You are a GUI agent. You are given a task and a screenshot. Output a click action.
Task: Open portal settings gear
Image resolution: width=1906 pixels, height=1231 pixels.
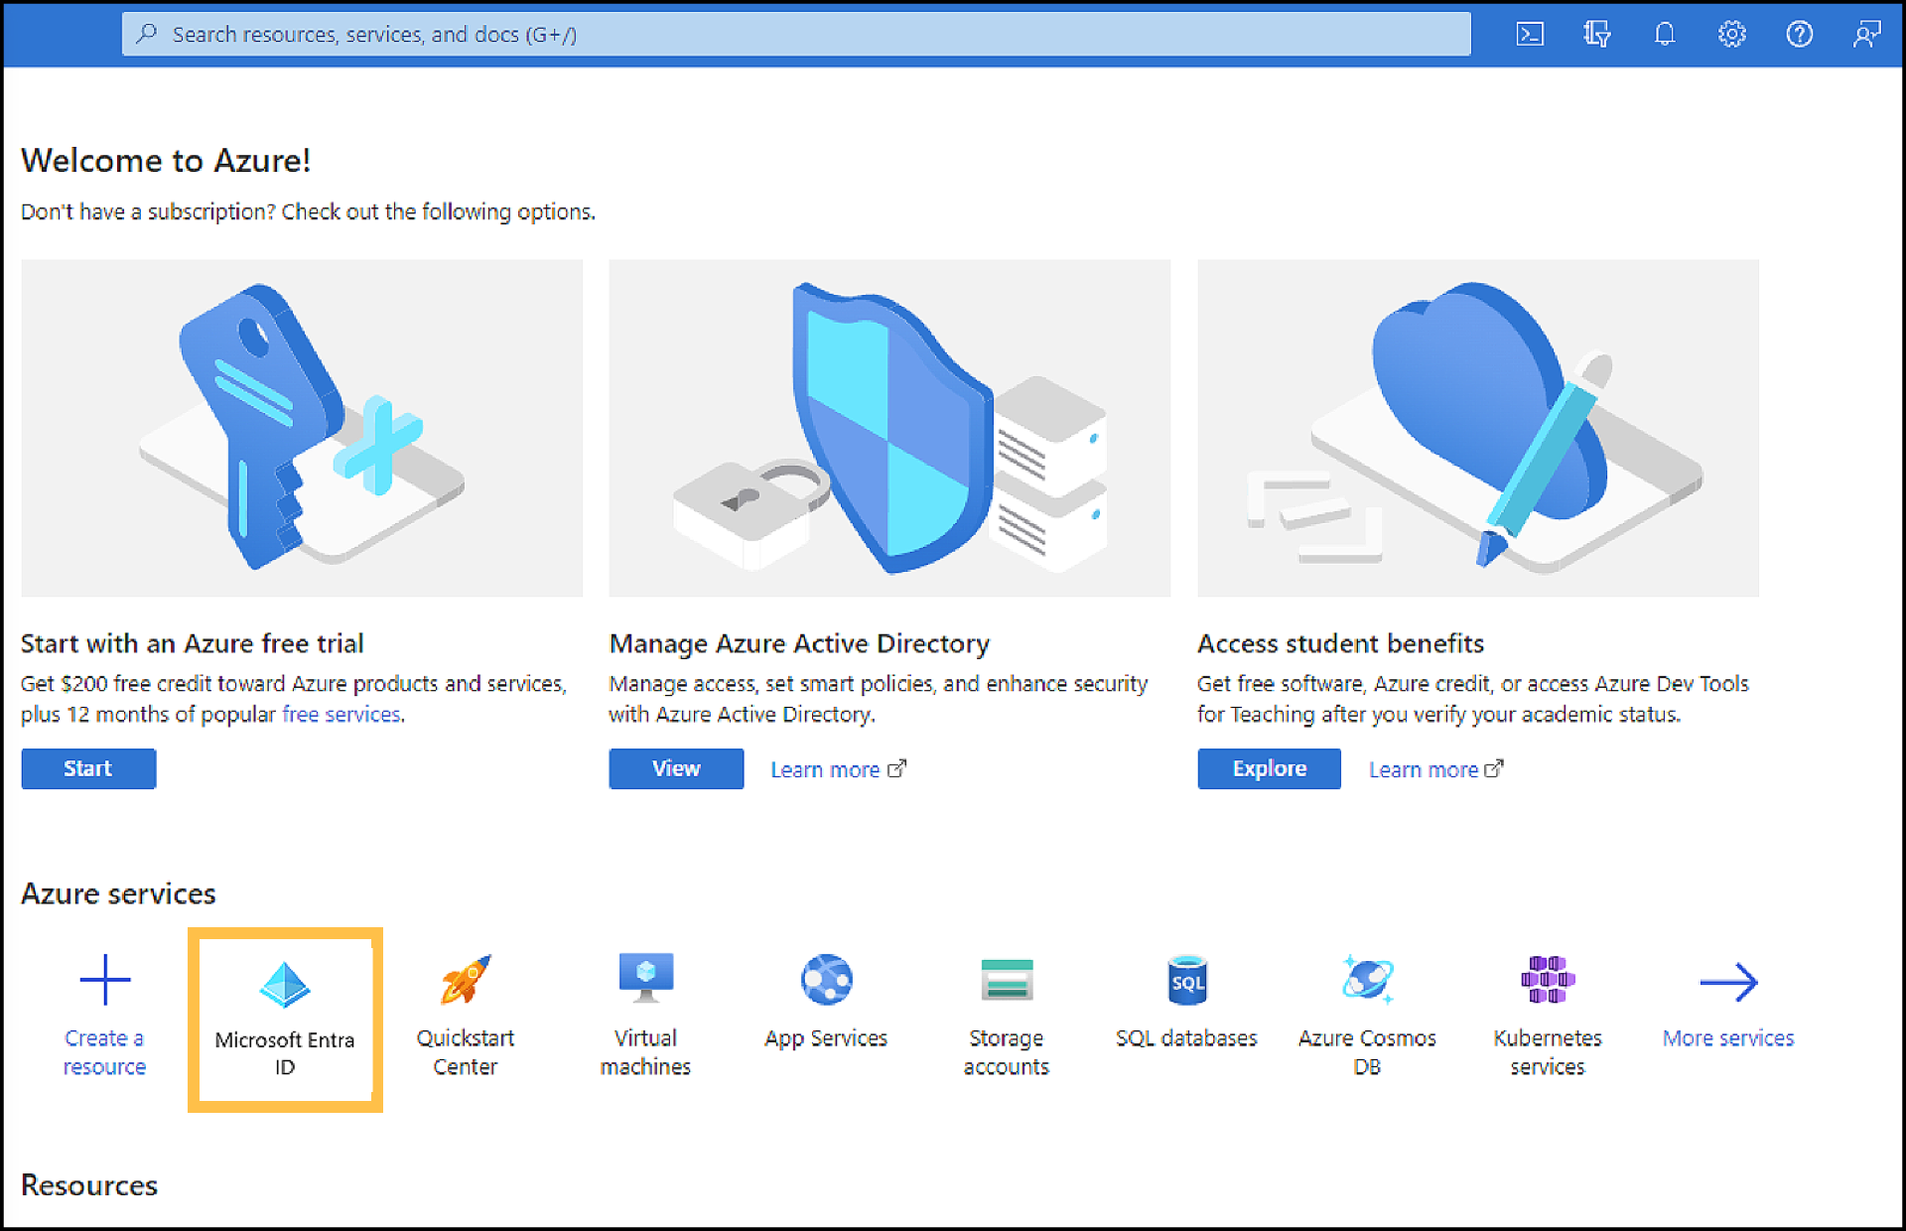coord(1732,33)
